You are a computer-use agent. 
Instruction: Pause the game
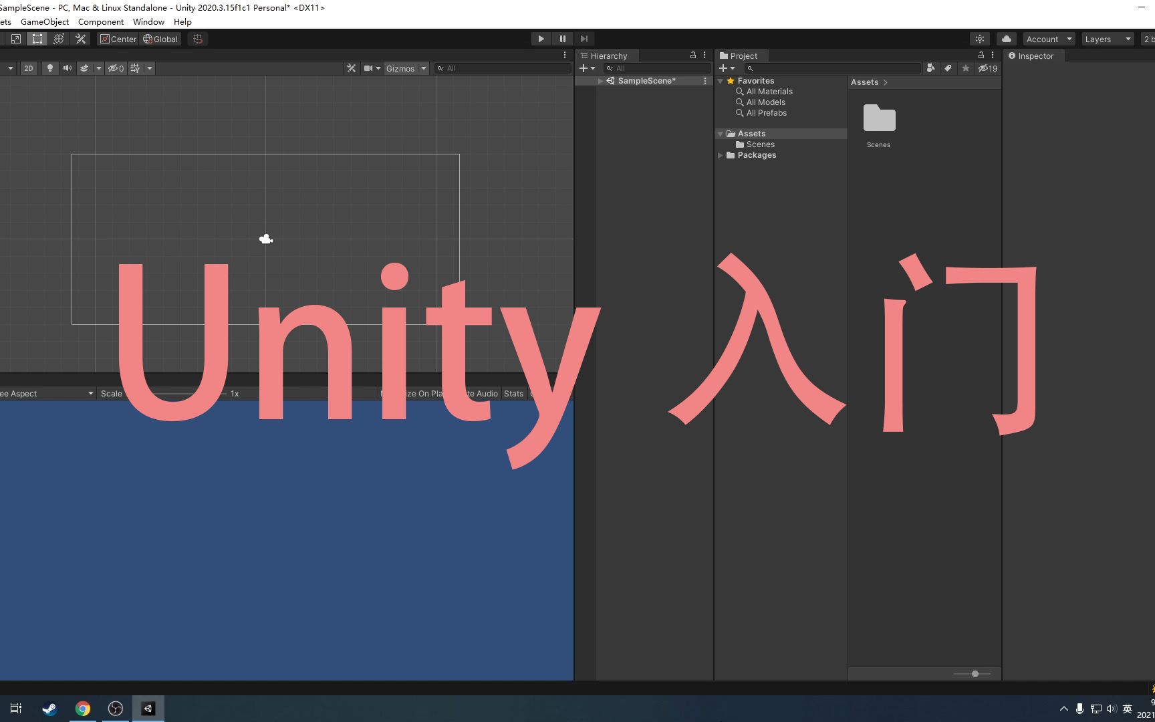tap(562, 39)
